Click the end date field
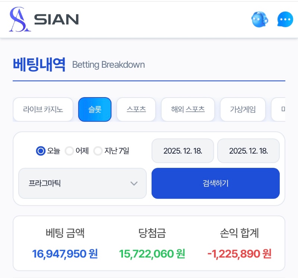 pyautogui.click(x=248, y=151)
